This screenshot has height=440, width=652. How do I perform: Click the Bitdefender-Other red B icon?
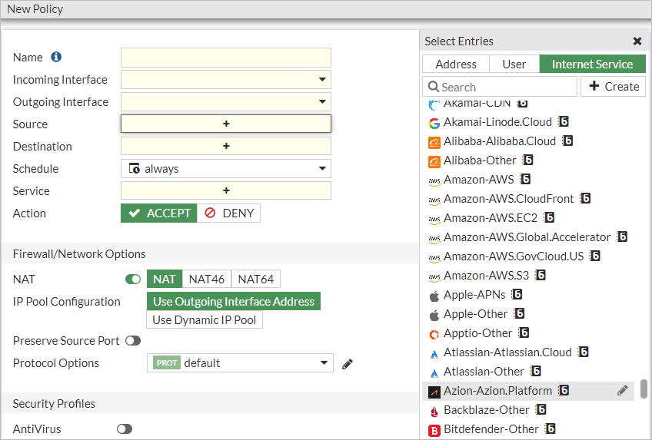434,430
